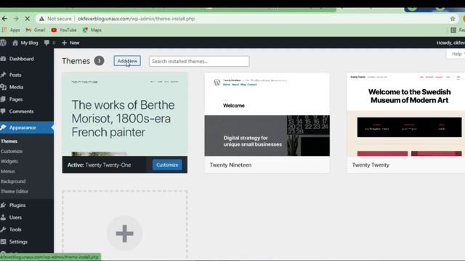
Task: Focus the Search installed themes field
Action: [x=199, y=61]
